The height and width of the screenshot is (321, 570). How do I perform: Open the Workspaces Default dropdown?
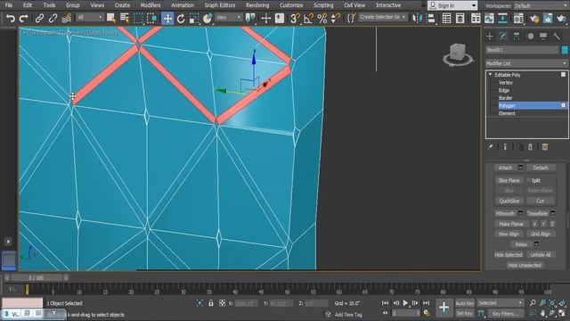(541, 6)
